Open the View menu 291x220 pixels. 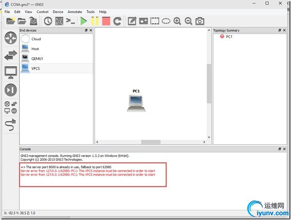pyautogui.click(x=28, y=12)
